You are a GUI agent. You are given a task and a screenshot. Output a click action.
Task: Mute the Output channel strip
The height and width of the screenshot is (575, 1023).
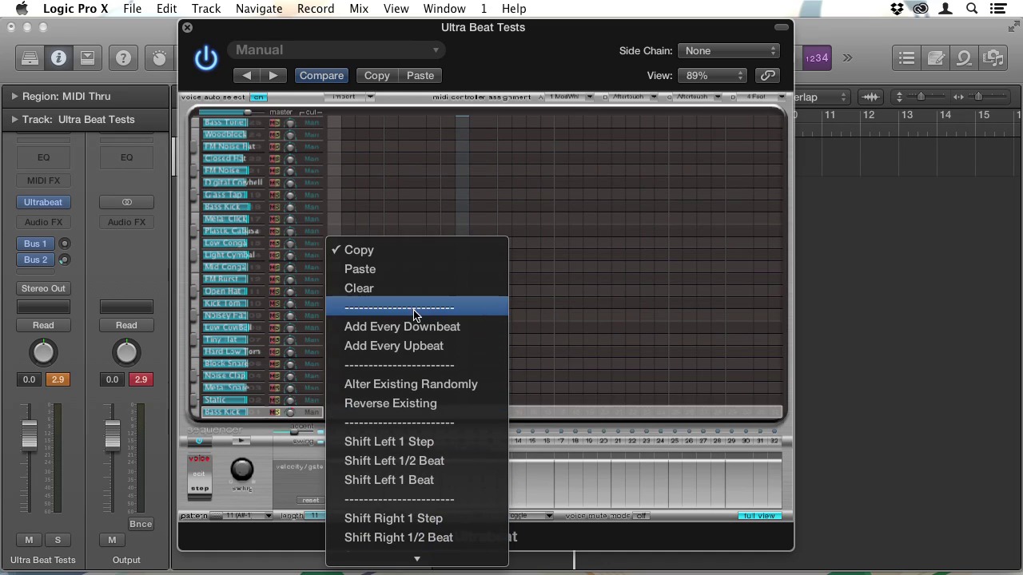(x=112, y=540)
